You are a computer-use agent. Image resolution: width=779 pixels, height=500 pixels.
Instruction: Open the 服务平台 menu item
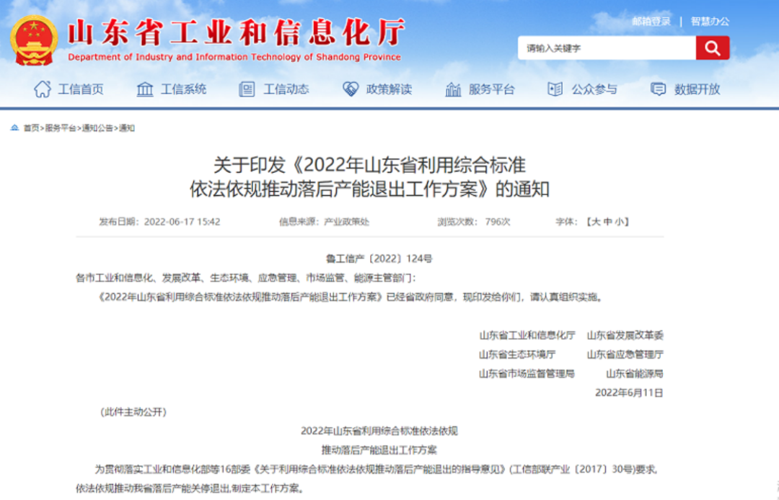(492, 89)
